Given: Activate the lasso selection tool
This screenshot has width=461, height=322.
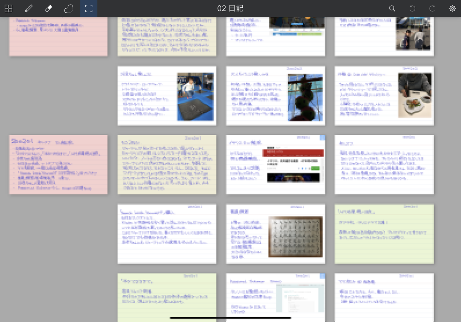Looking at the screenshot, I should coord(68,8).
